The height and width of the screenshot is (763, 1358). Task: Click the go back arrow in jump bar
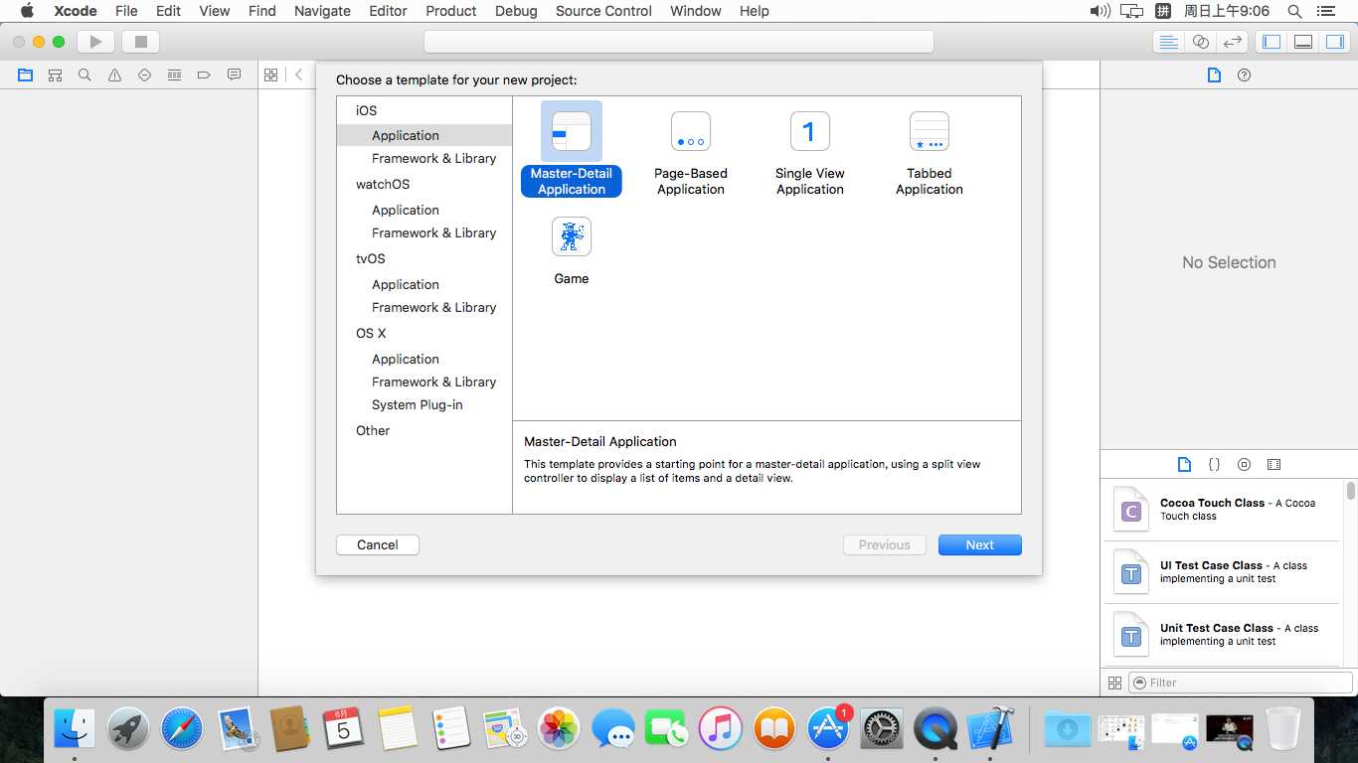click(298, 75)
